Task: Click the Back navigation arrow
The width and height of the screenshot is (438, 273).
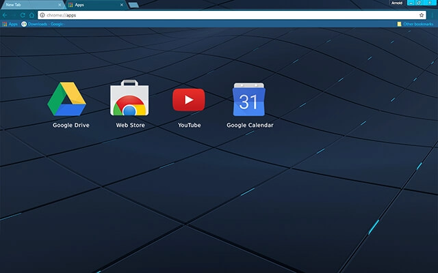Action: [x=5, y=15]
